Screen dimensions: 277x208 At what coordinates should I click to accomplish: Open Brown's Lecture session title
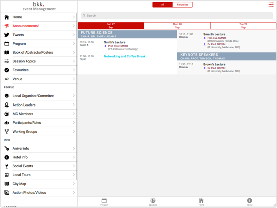point(214,64)
